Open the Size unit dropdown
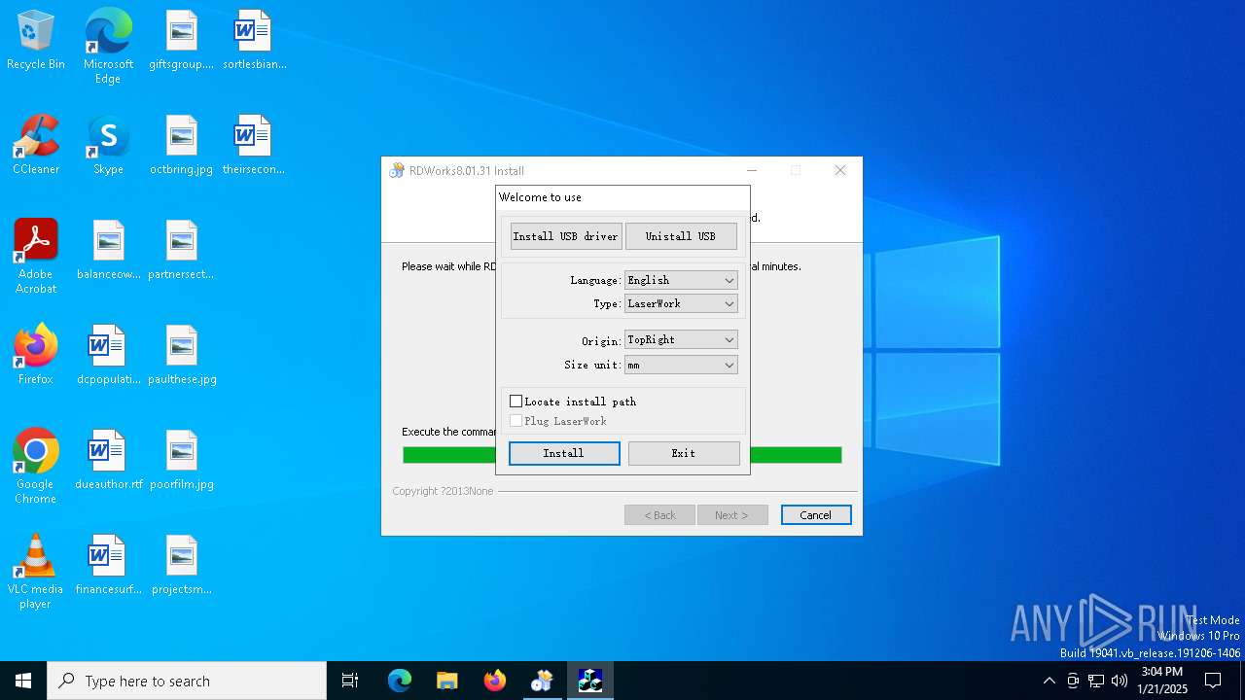Viewport: 1245px width, 700px height. coord(681,365)
